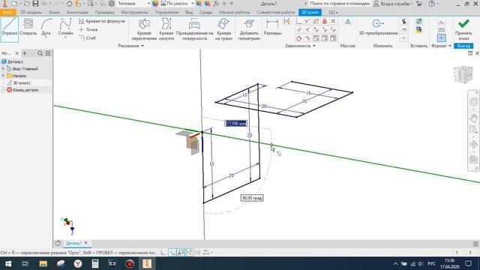The image size is (480, 270).
Task: Click the home icon beside Деталь1 document tab
Action: [58, 243]
